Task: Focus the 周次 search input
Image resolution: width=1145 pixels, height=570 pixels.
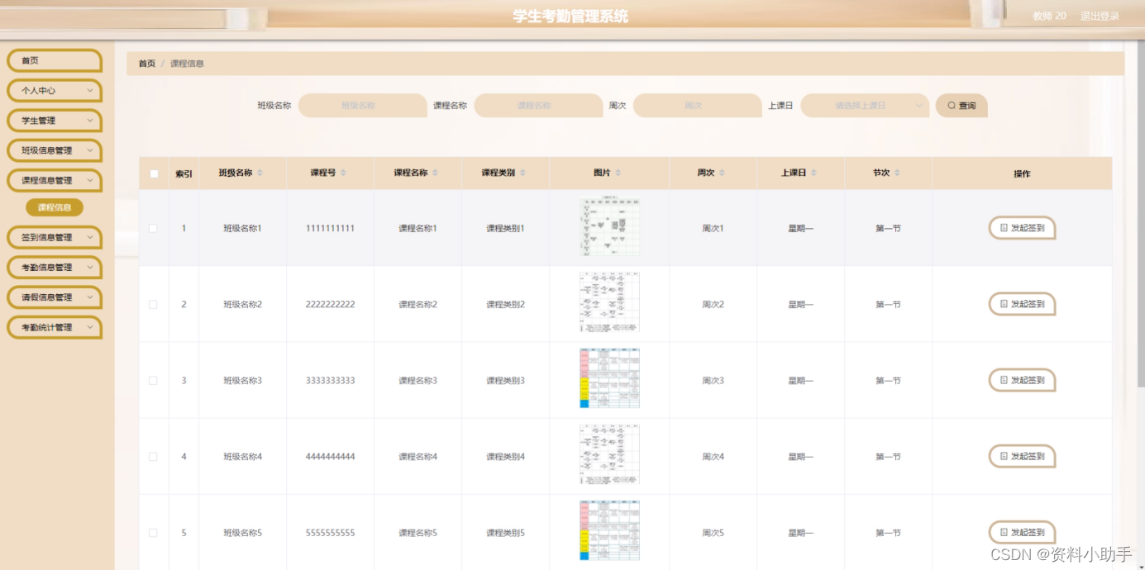Action: [x=697, y=106]
